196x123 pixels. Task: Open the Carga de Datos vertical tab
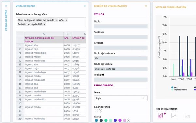[x=6, y=20]
